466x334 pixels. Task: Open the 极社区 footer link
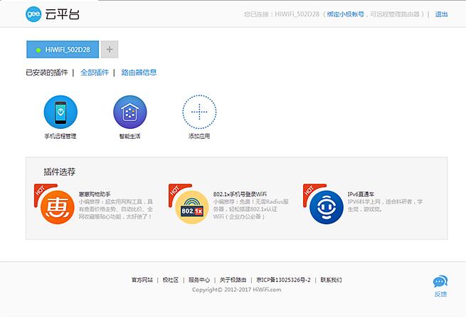(x=171, y=280)
